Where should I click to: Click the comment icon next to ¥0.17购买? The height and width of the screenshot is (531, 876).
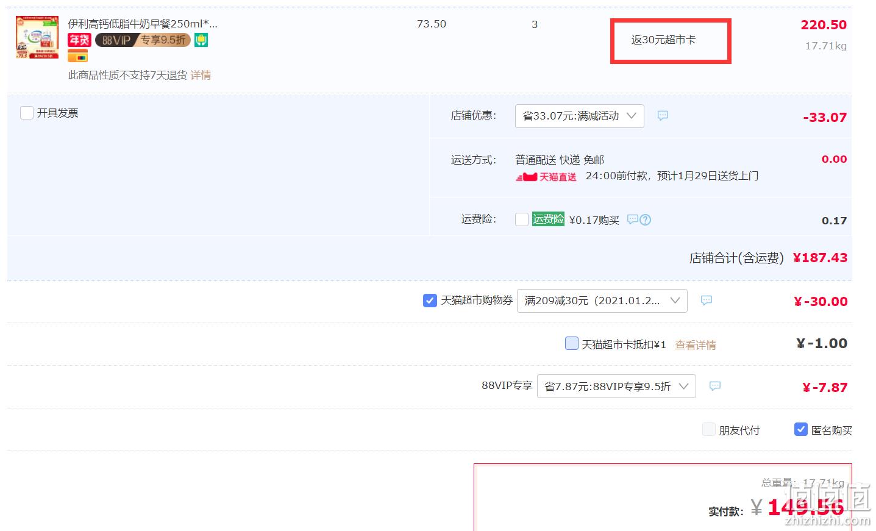(x=632, y=219)
